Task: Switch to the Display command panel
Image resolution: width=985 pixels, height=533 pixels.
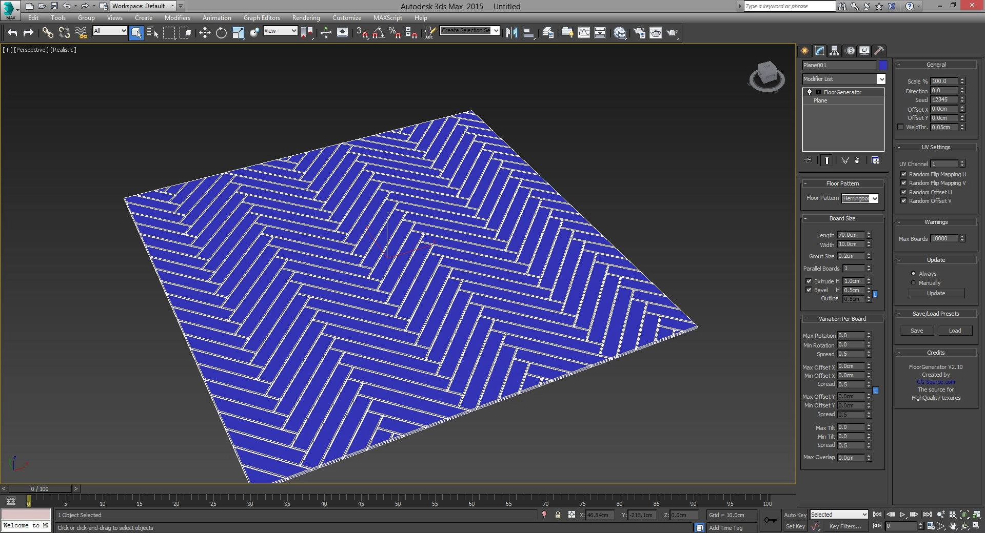Action: pos(864,50)
